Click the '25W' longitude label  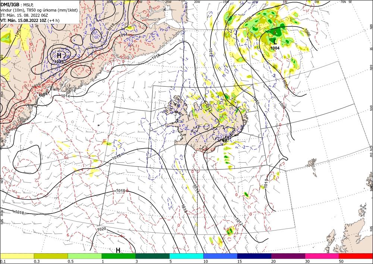(168, 2)
